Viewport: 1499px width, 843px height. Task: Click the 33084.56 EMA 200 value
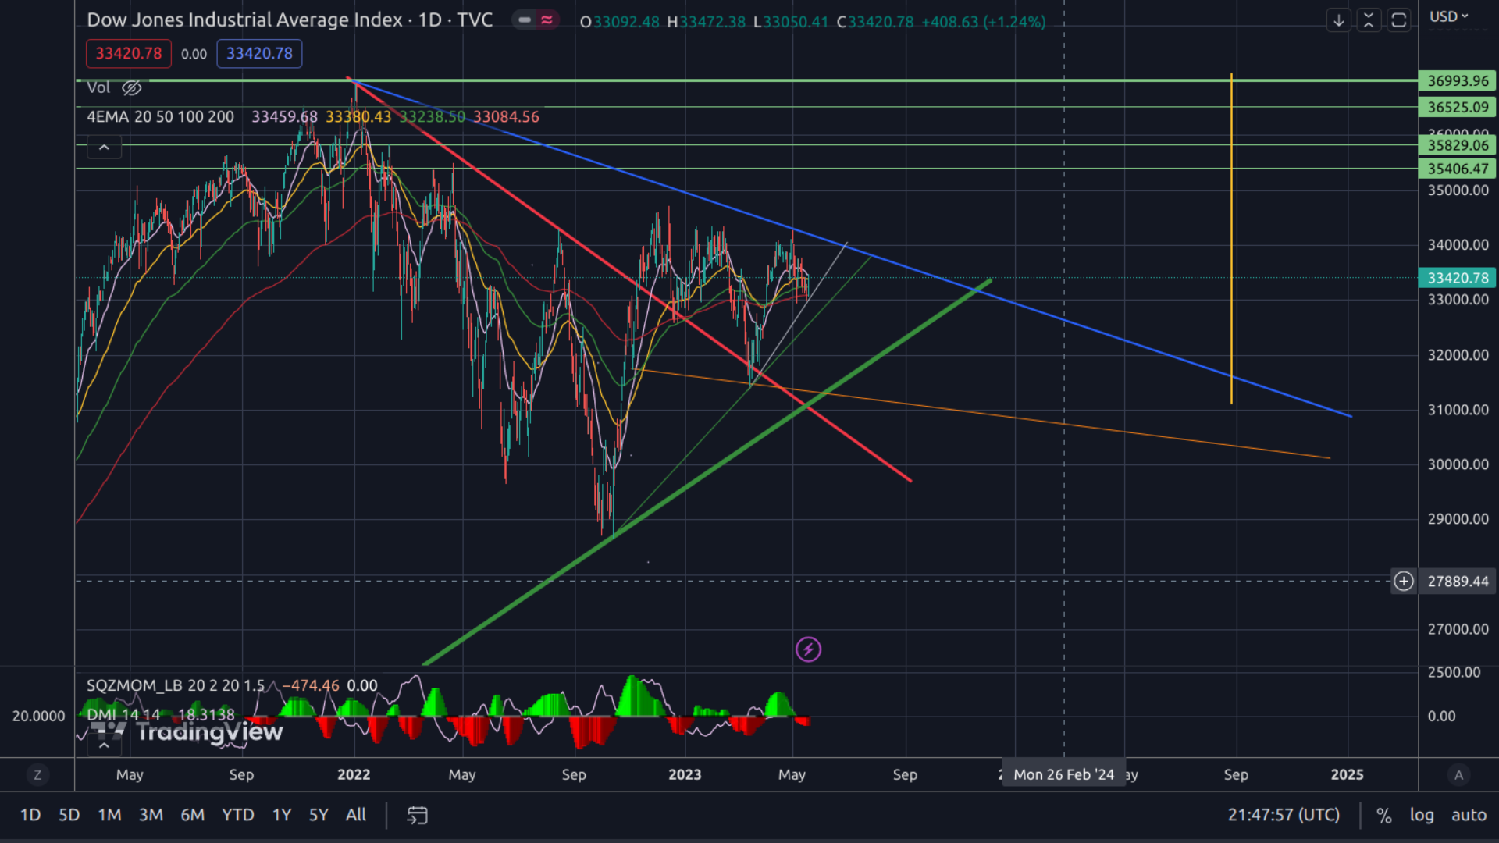click(x=506, y=117)
